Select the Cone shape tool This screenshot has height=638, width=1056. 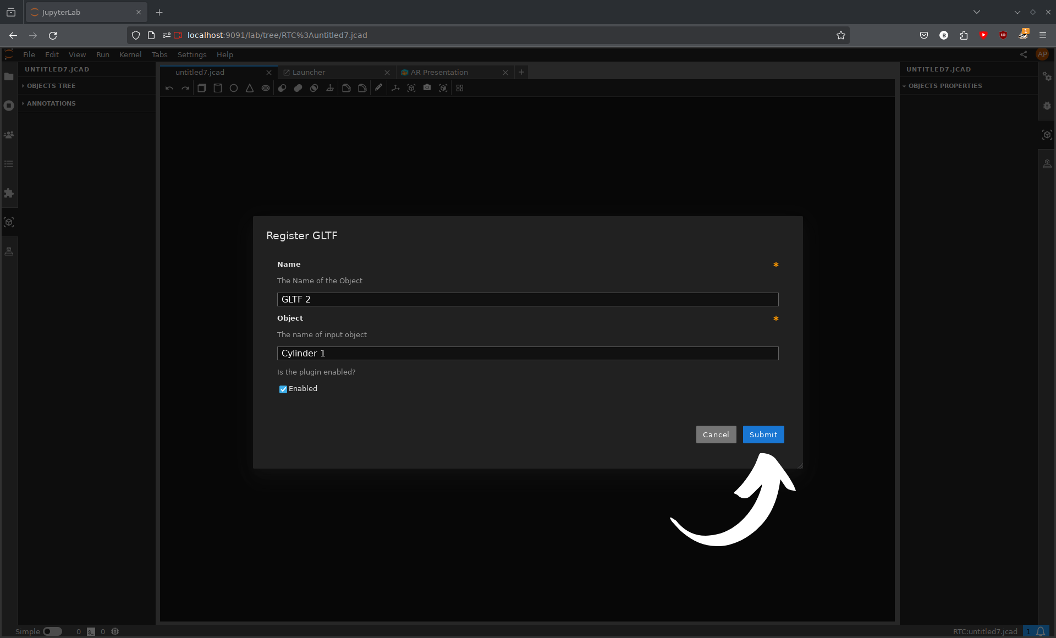click(250, 88)
